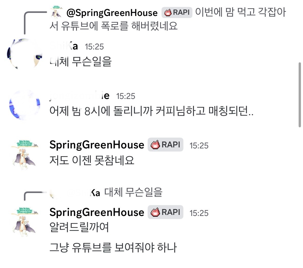The height and width of the screenshot is (268, 303).
Task: Click the 15:25 timestamp of the 커피님 message
Action: (x=126, y=96)
